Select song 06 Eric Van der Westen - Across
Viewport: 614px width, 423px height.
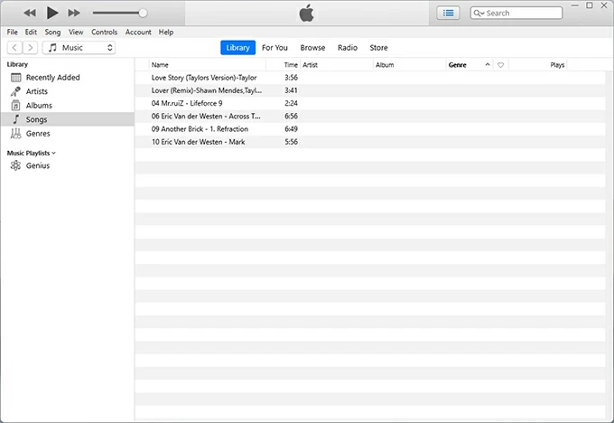pyautogui.click(x=370, y=117)
